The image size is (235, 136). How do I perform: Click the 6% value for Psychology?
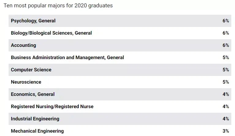pos(226,21)
